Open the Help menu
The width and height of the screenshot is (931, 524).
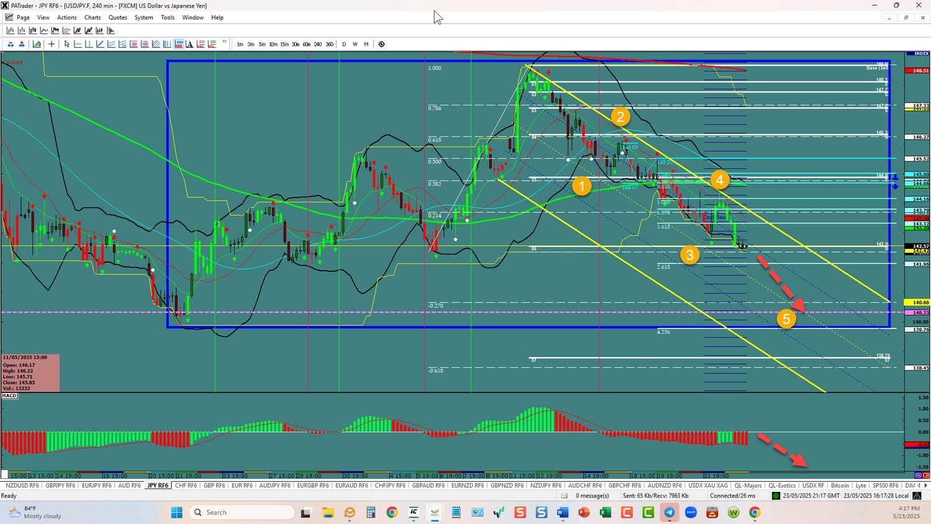point(217,17)
